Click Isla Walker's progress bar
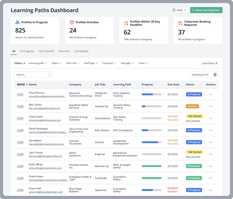This screenshot has height=199, width=233. (151, 142)
